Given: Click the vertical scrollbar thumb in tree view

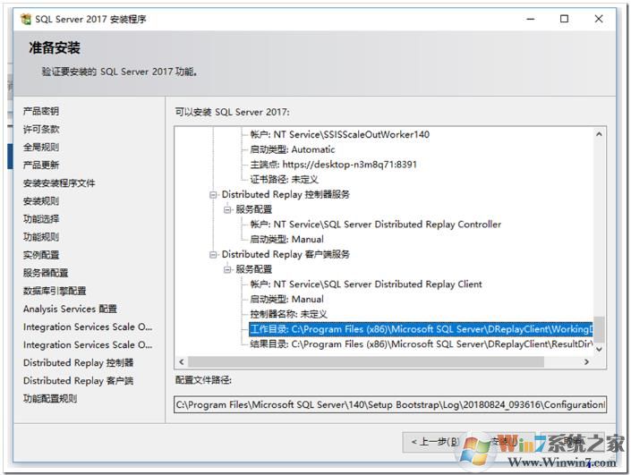Looking at the screenshot, I should [599, 328].
